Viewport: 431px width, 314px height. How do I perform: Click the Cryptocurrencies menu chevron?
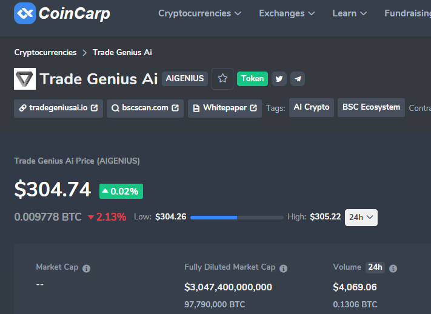pyautogui.click(x=238, y=13)
